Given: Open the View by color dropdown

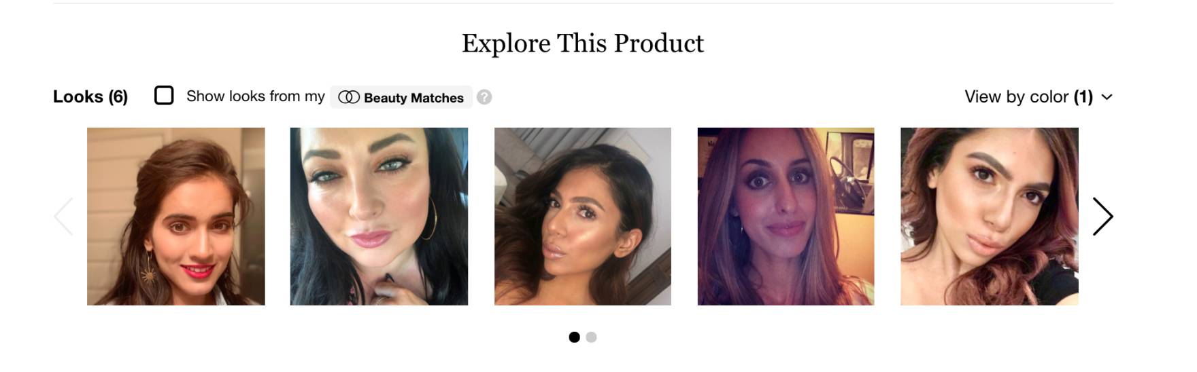Looking at the screenshot, I should [1039, 97].
